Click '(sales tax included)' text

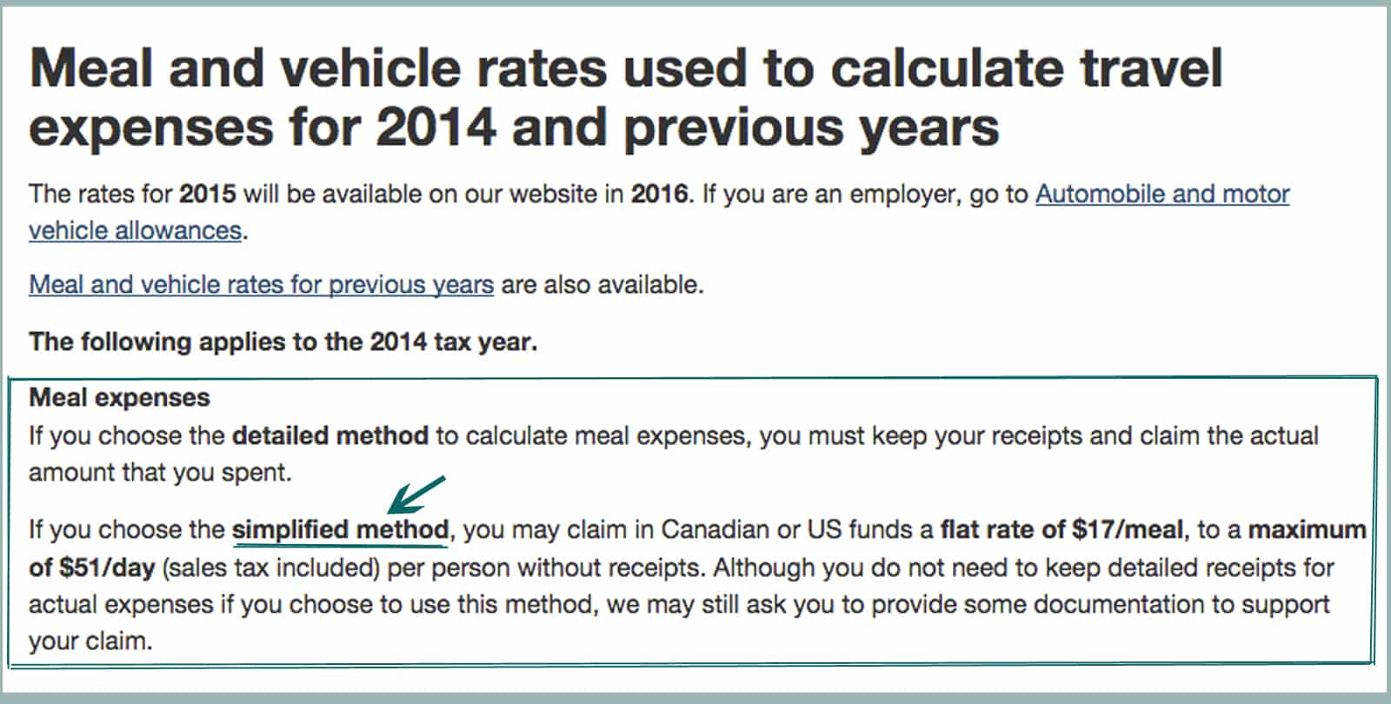271,568
